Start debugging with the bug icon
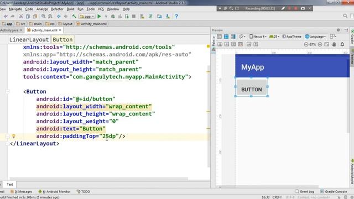Image resolution: width=354 pixels, height=199 pixels. 113,16
